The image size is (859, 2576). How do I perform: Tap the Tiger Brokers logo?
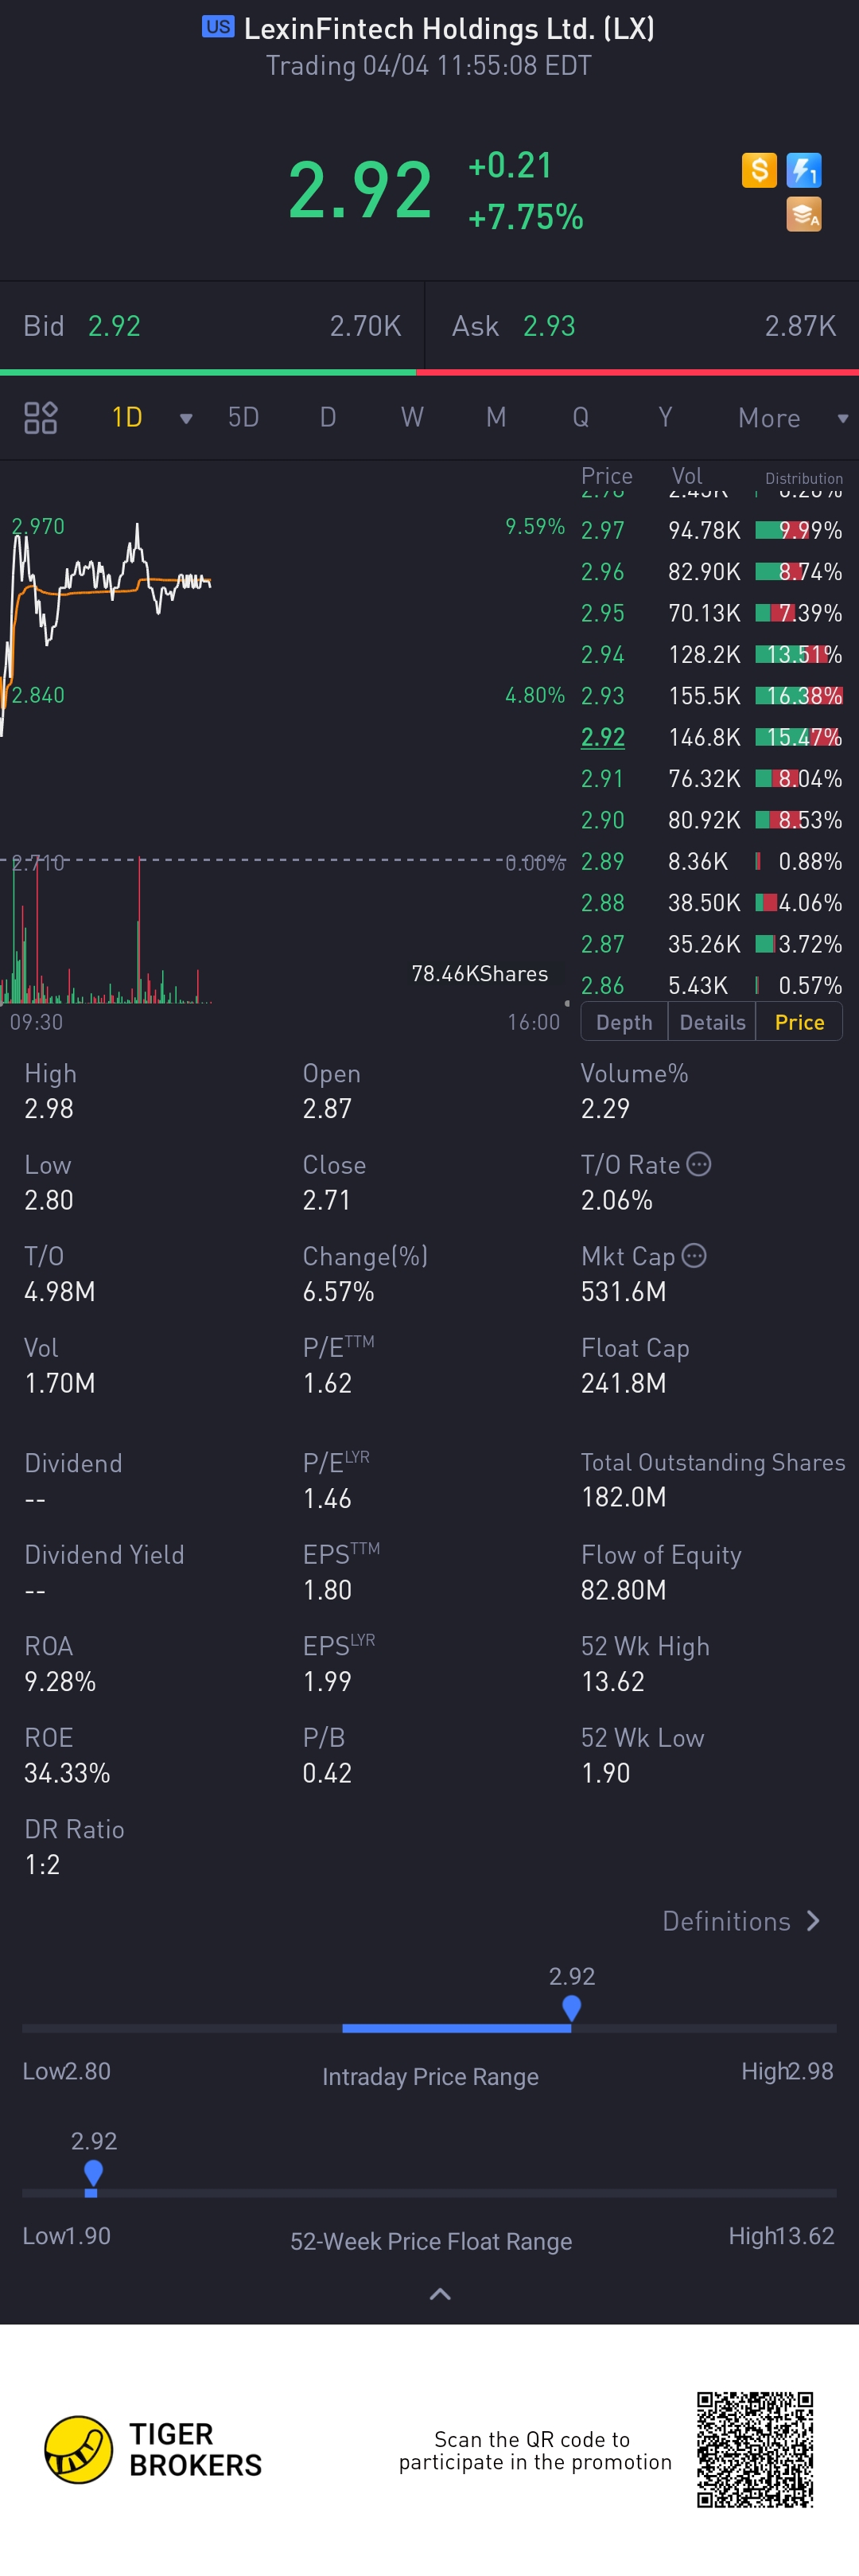(x=153, y=2450)
